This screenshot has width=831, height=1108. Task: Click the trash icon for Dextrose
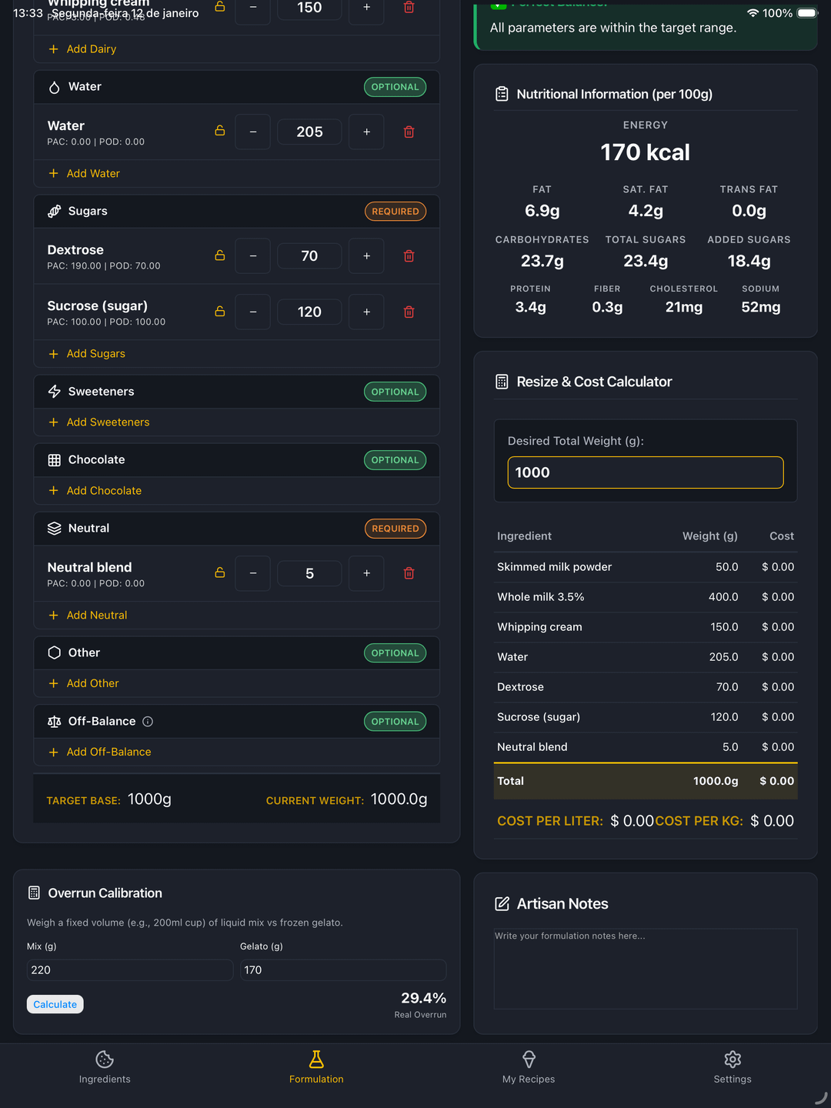pyautogui.click(x=409, y=256)
